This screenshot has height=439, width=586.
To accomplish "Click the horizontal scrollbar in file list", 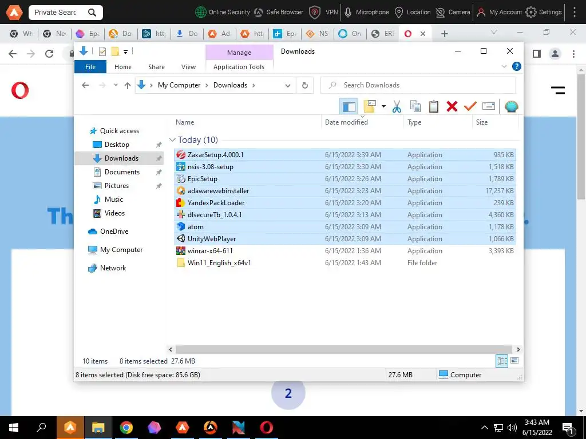I will (344, 350).
